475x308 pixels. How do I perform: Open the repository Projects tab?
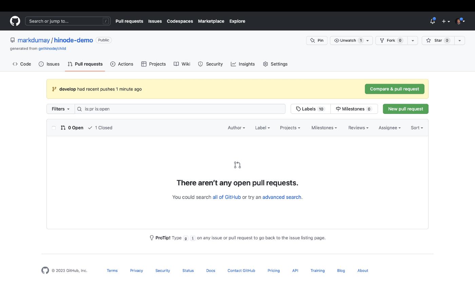pos(153,64)
